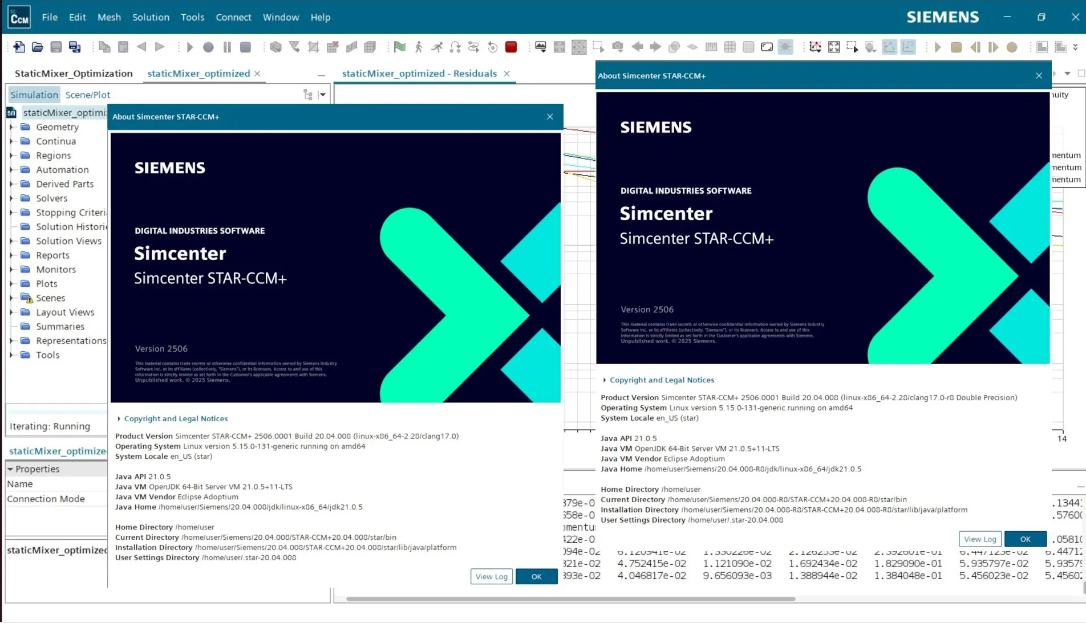Switch to the StaticMixer_Optimization tab
Viewport: 1086px width, 623px height.
74,74
